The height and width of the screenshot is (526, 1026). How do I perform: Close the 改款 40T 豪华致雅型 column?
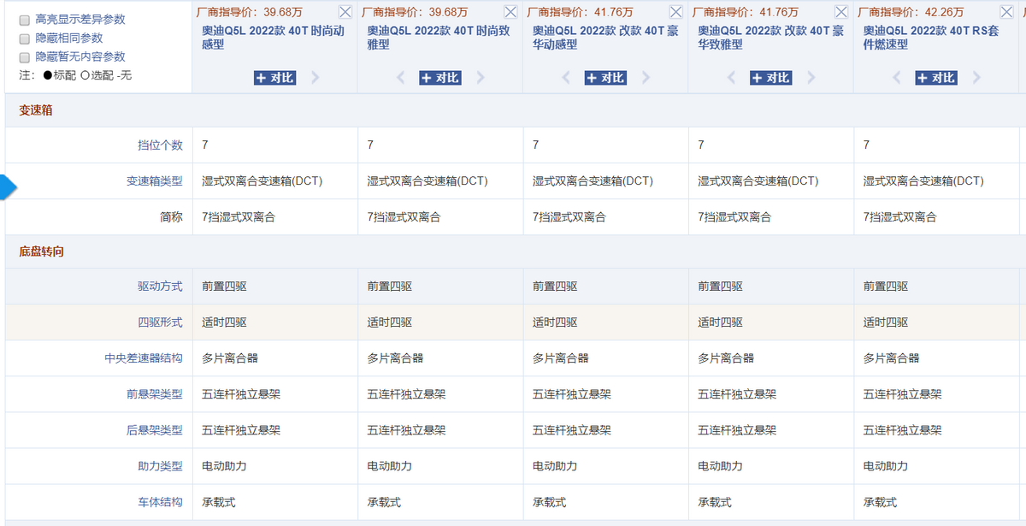(x=840, y=12)
